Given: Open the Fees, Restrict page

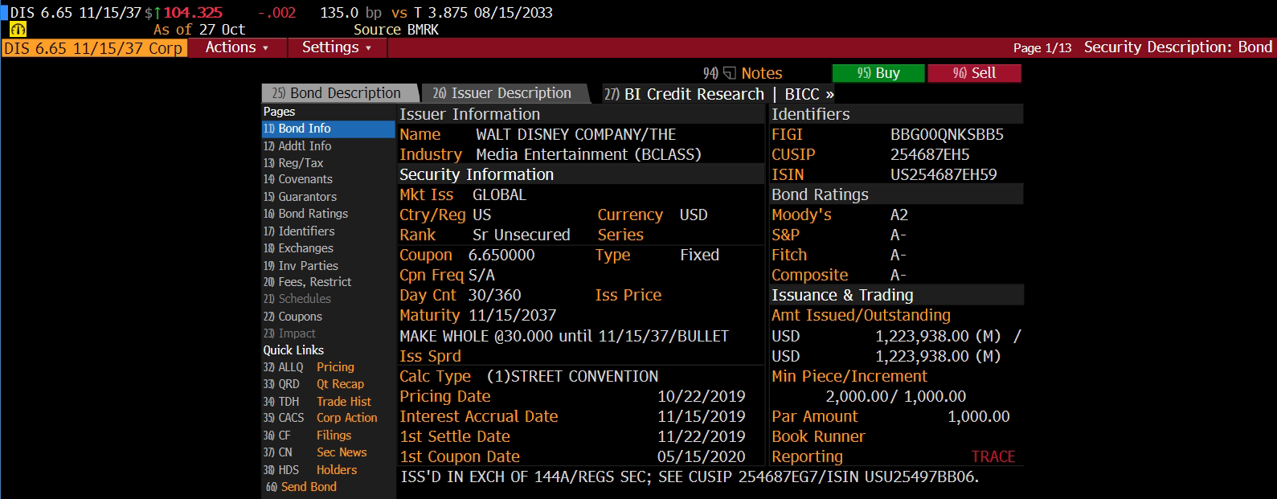Looking at the screenshot, I should coord(307,282).
